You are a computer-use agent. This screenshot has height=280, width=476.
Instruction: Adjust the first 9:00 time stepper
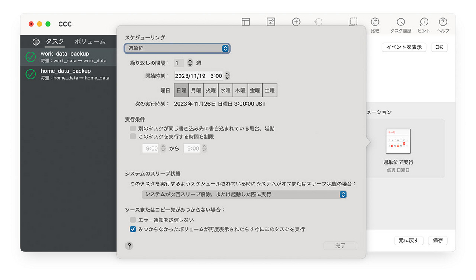[x=163, y=148]
